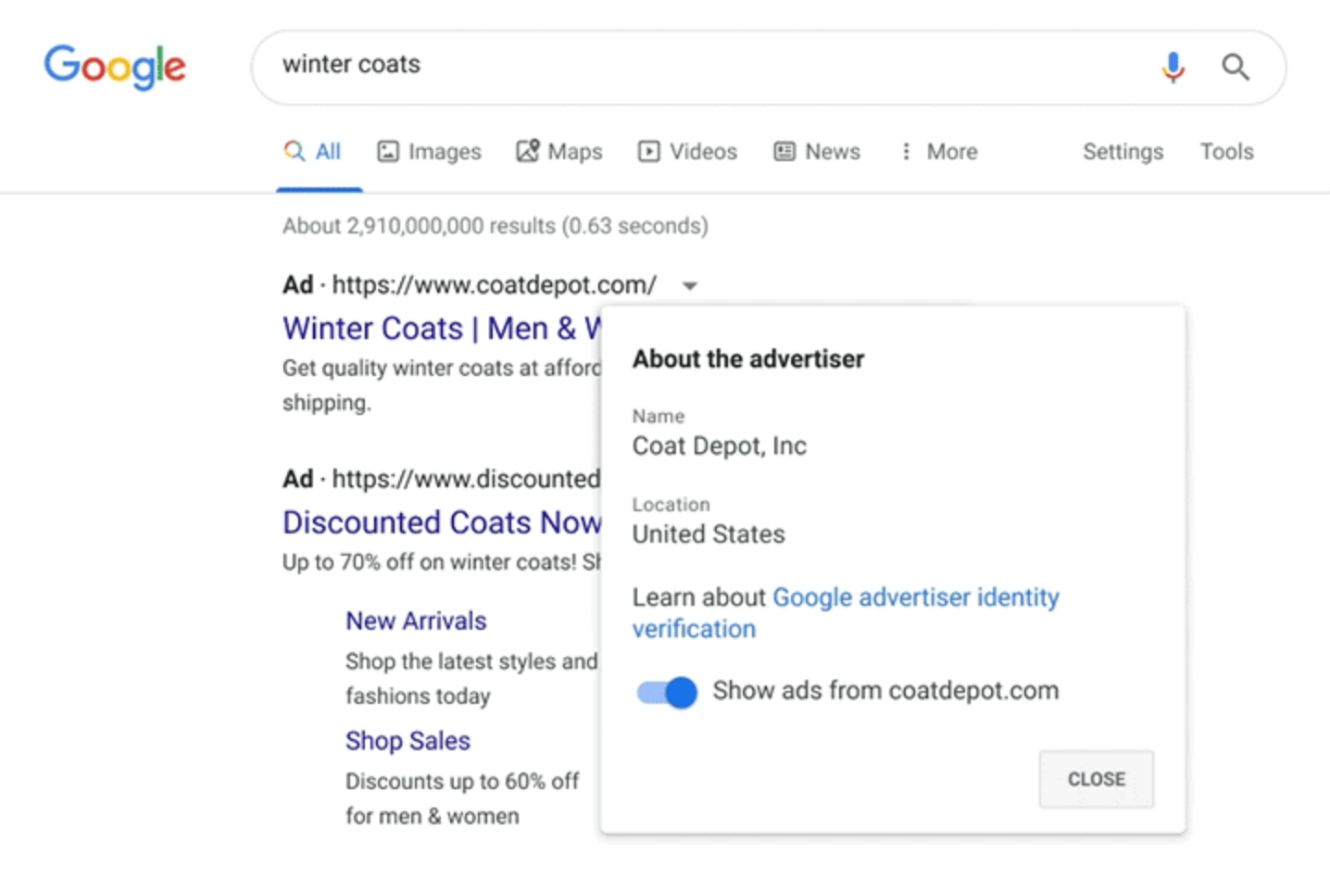Click the Google logo

[x=115, y=67]
